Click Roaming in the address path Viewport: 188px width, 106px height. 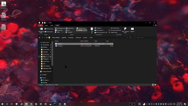tap(71, 38)
